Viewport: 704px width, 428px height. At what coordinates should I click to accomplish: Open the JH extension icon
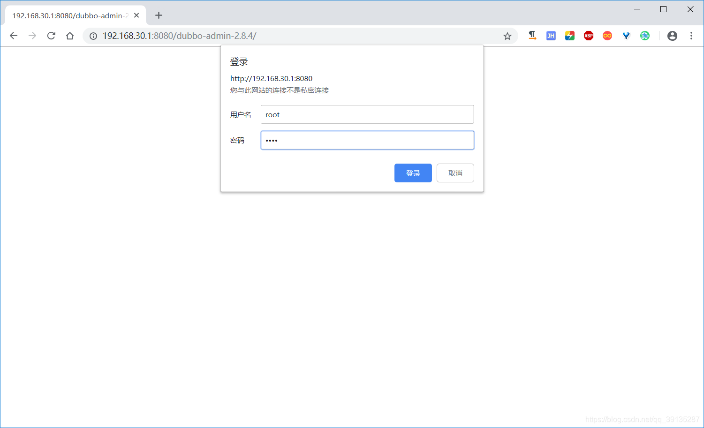551,36
